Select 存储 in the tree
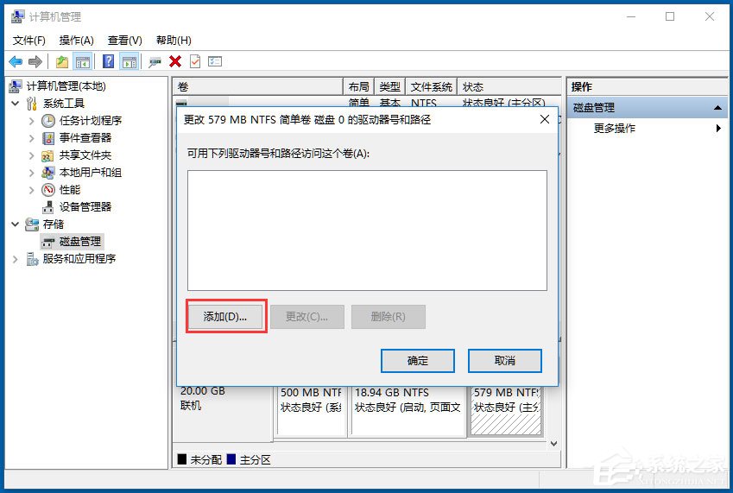733x493 pixels. coord(54,224)
